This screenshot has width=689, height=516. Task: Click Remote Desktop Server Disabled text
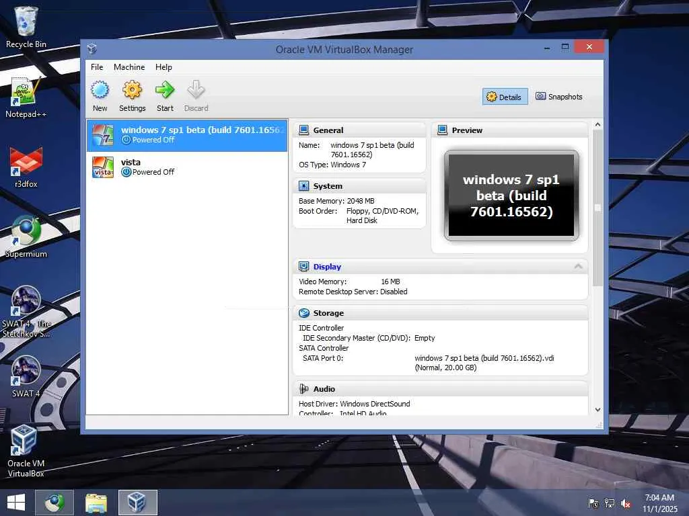click(x=353, y=292)
